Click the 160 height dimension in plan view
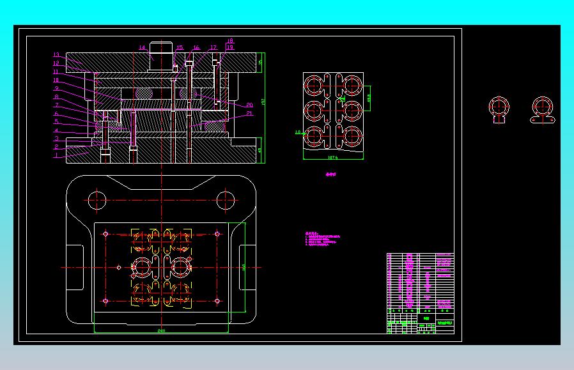574x370 pixels. click(244, 268)
